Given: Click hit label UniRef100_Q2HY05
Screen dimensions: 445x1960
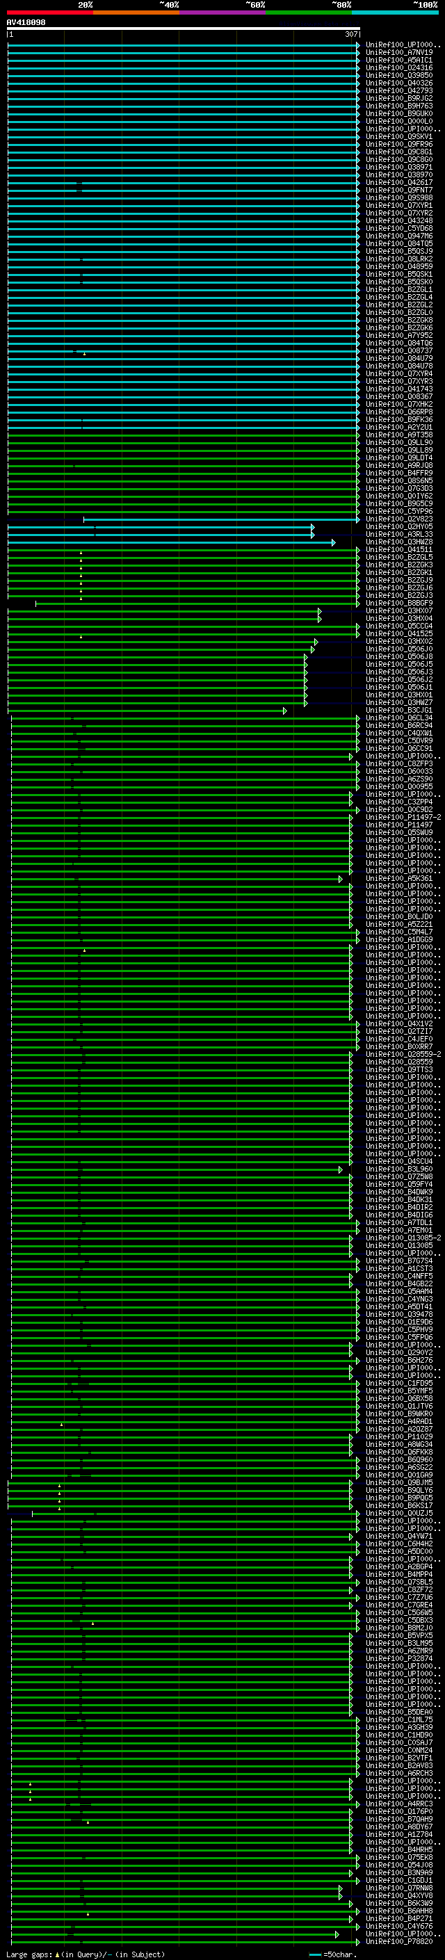Looking at the screenshot, I should [x=399, y=527].
